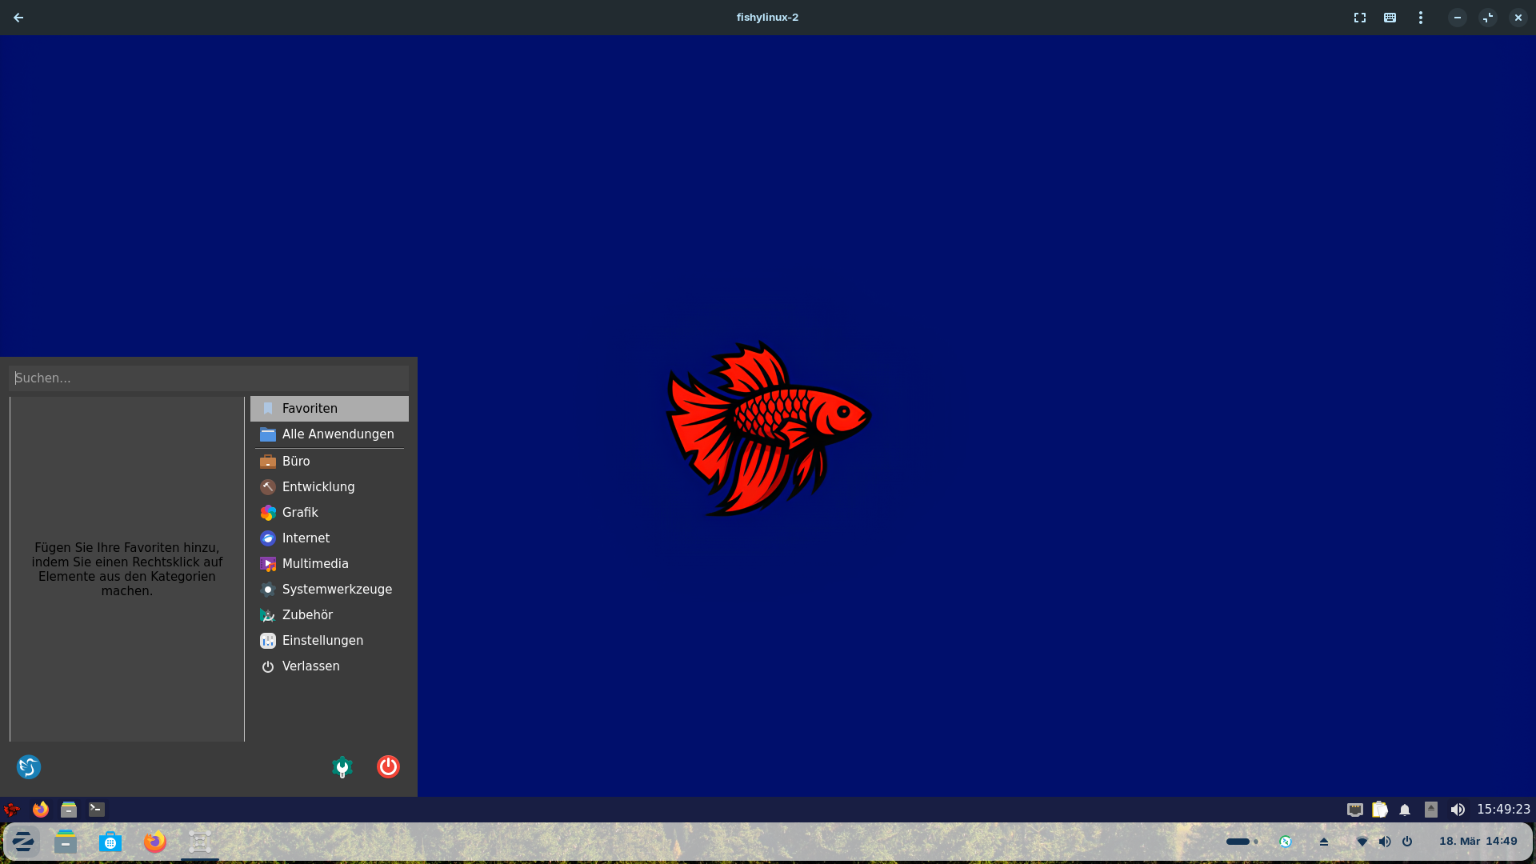Click the inner panel volume icon
The width and height of the screenshot is (1536, 864).
[x=1458, y=810]
